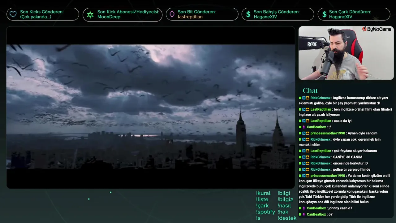Click the dollar icon beside Son Çark Döndüren
The width and height of the screenshot is (396, 223).
(324, 14)
